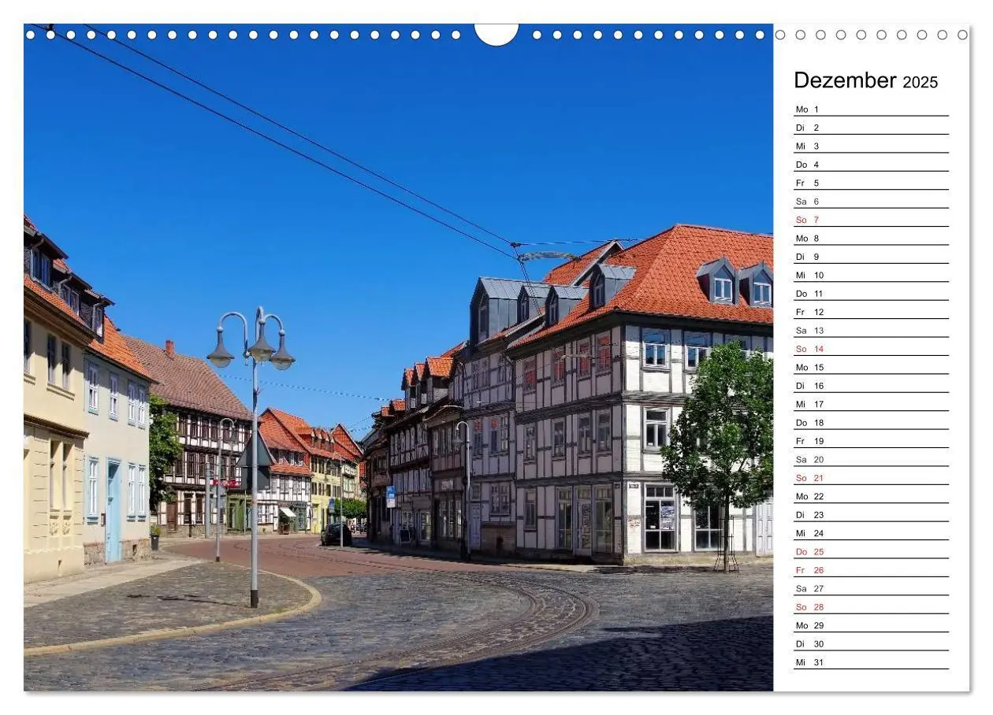Click the 'Mi 3' date row

click(871, 146)
